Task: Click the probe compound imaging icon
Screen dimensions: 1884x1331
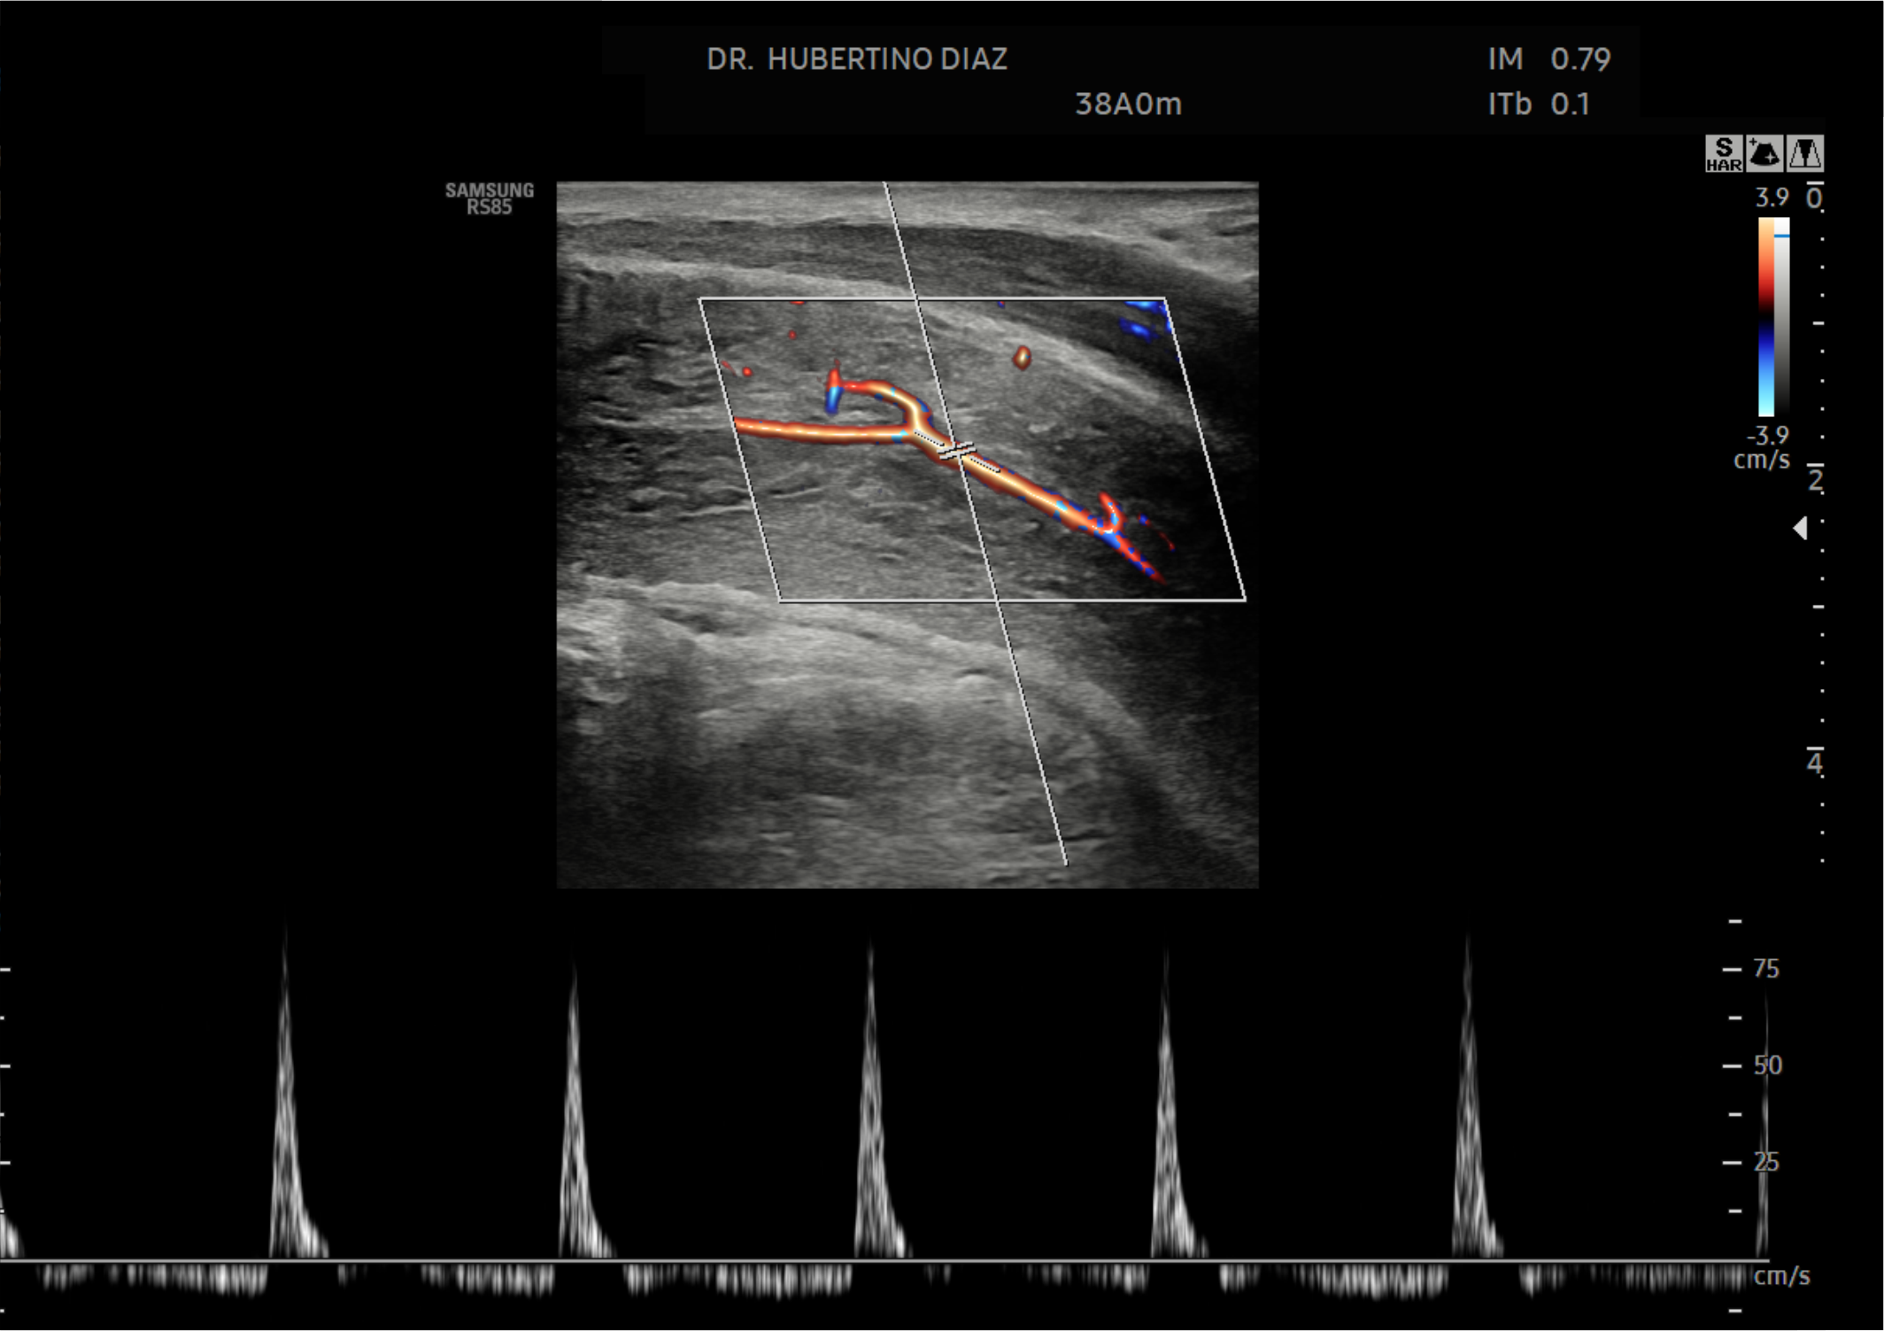Action: click(x=1763, y=152)
